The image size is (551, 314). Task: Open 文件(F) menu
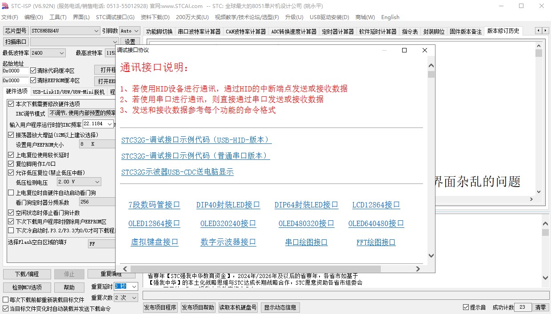click(10, 17)
